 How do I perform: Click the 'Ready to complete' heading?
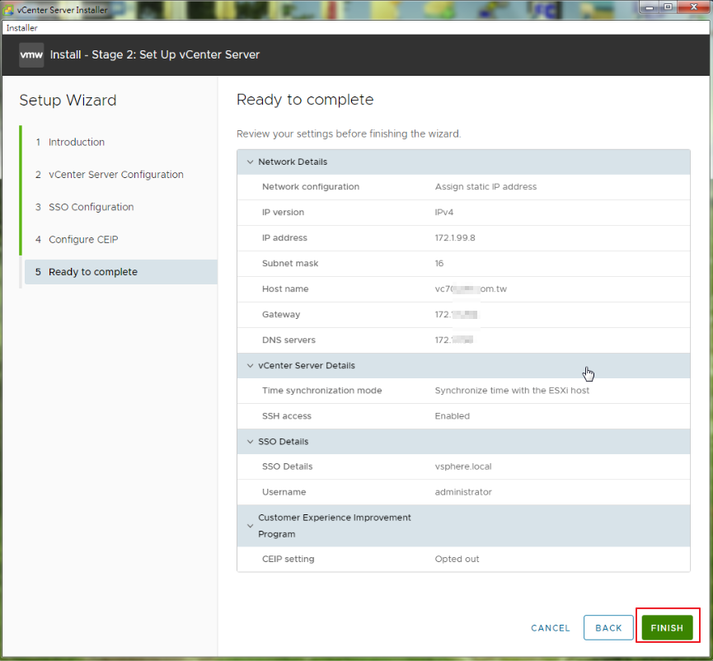click(x=305, y=100)
